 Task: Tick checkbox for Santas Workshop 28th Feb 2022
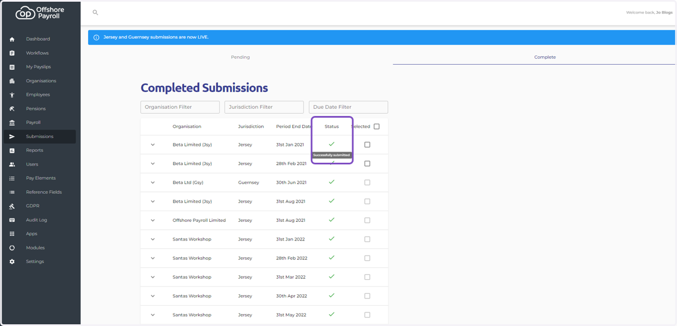pyautogui.click(x=367, y=258)
